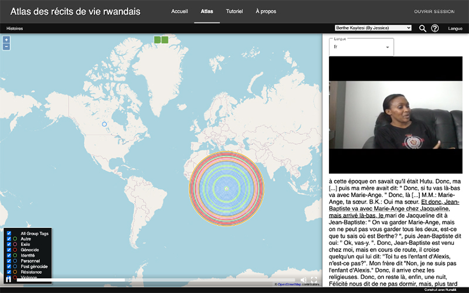Open the À propos page

[x=266, y=11]
